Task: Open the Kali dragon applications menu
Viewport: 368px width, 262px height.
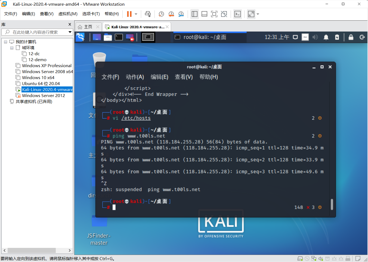Action: coord(80,37)
